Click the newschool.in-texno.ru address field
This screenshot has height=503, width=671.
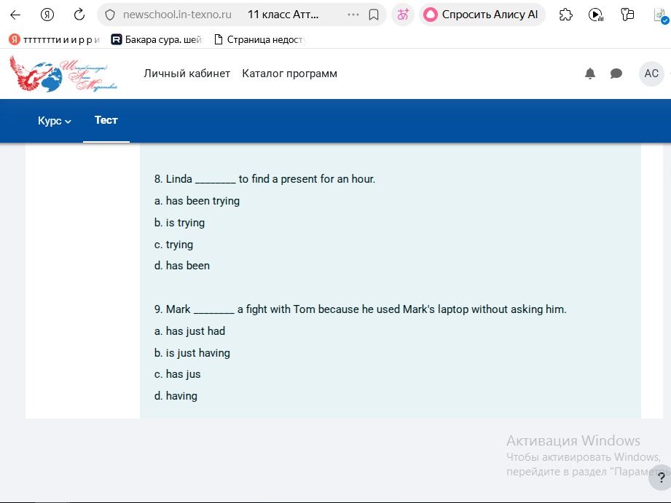(177, 15)
